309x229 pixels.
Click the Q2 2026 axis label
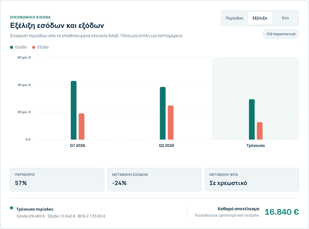pyautogui.click(x=167, y=145)
